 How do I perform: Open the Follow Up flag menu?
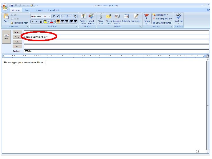click(147, 19)
